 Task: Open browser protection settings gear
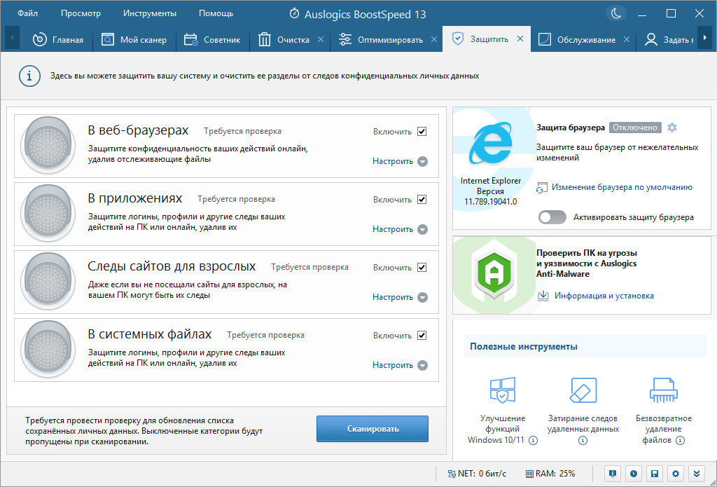pyautogui.click(x=671, y=128)
